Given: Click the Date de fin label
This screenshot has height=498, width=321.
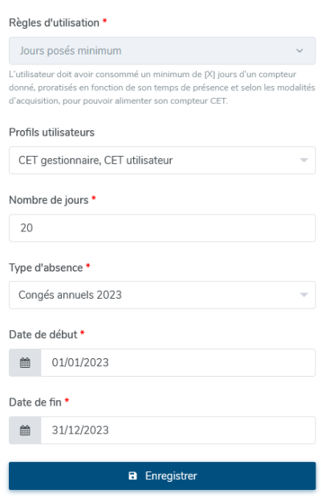Looking at the screenshot, I should [35, 402].
